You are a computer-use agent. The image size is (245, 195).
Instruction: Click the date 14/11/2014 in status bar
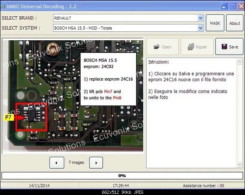coord(39,186)
